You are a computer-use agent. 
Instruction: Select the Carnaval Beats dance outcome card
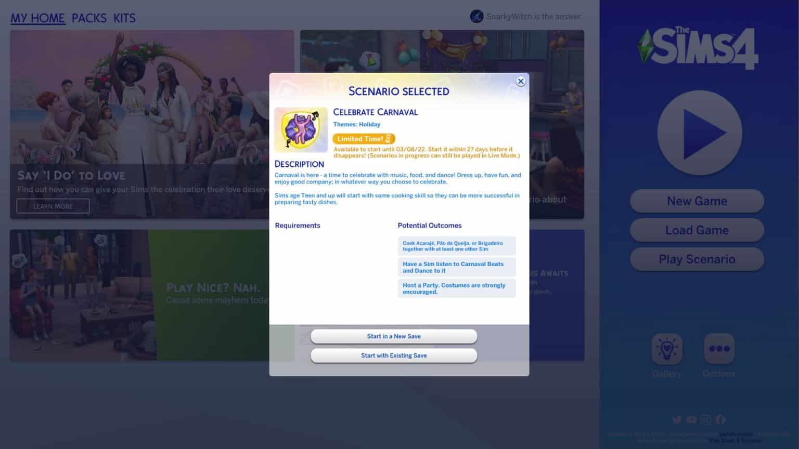[x=457, y=267]
